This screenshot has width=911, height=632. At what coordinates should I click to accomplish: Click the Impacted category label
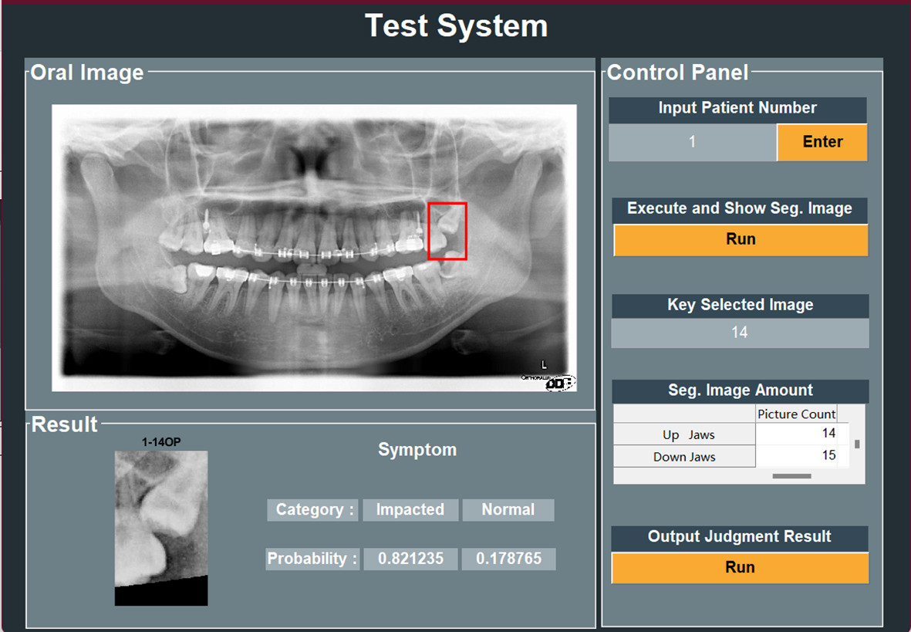[410, 510]
